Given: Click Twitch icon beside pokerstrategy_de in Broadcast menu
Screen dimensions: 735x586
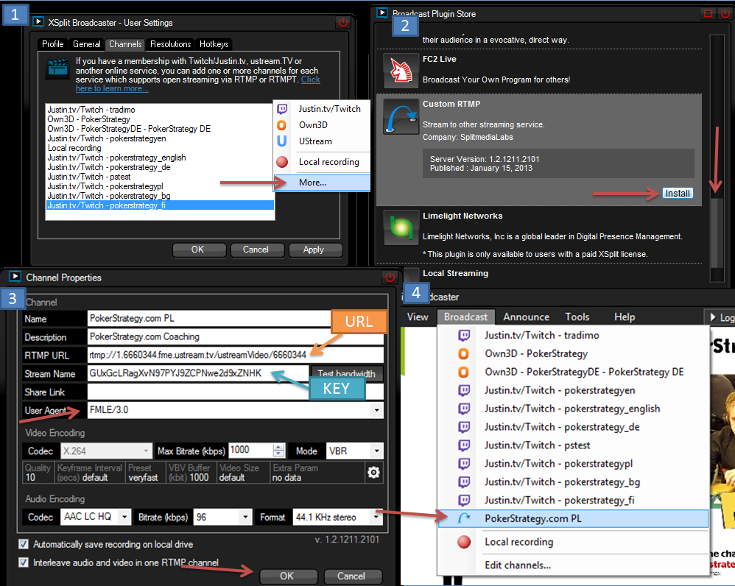Looking at the screenshot, I should tap(463, 427).
